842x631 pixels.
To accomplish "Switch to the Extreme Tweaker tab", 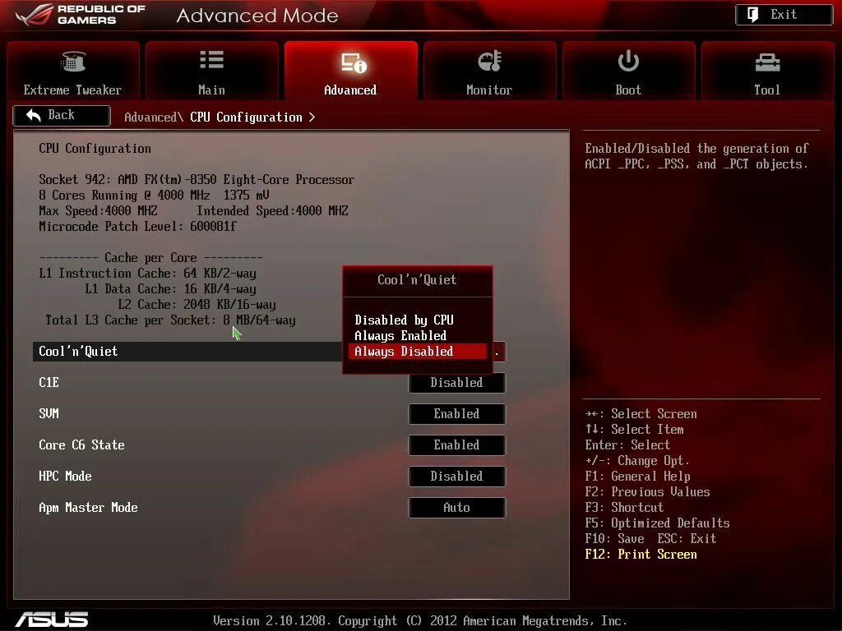I will coord(73,71).
